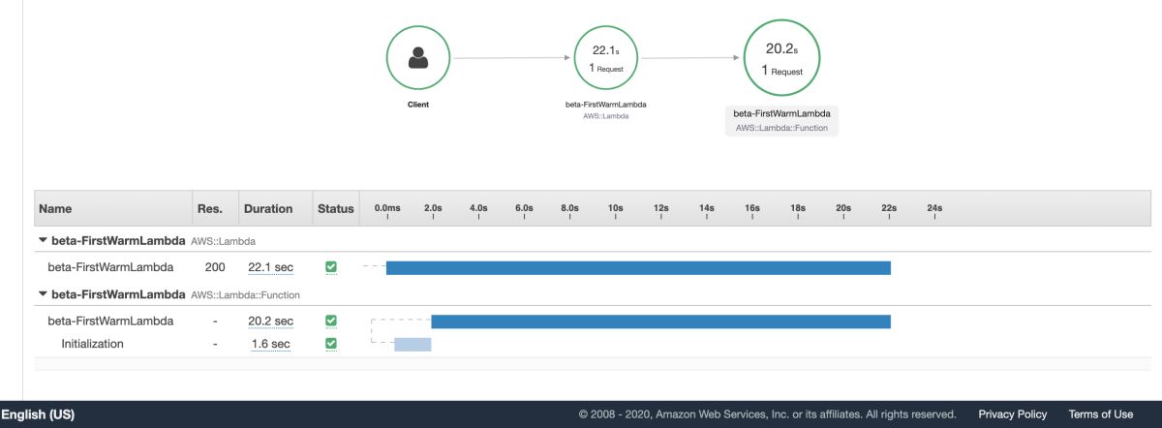Screen dimensions: 1162x428
Task: Click the Client node in the service map
Action: 418,58
